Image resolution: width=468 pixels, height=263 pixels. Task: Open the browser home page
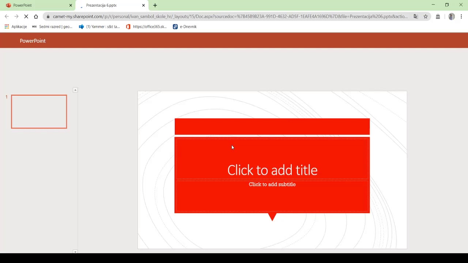[x=36, y=16]
